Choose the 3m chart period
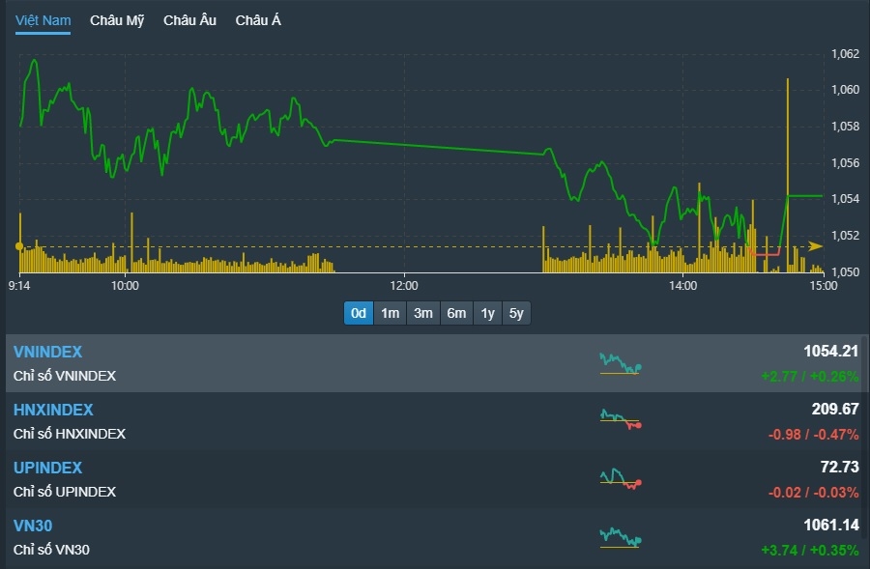870x569 pixels. tap(423, 313)
